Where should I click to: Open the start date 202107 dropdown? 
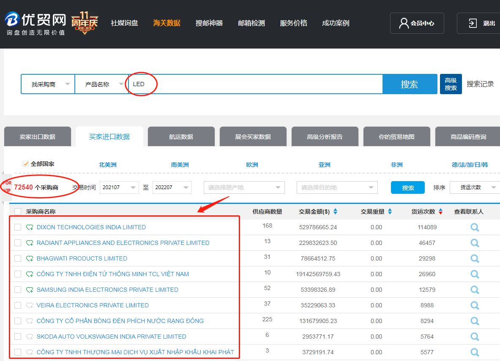tap(119, 187)
